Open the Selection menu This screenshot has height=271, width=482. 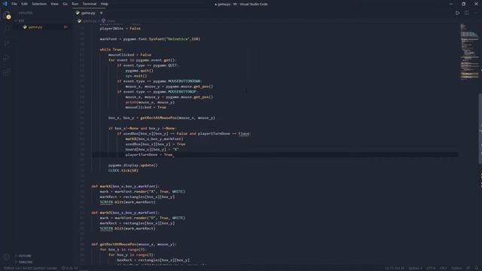click(39, 4)
